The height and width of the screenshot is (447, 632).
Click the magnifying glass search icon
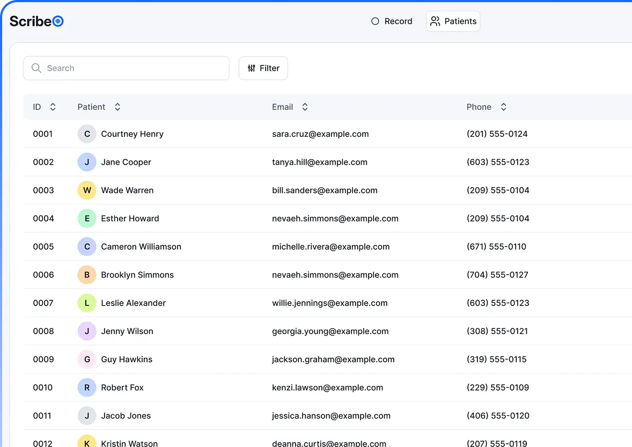(36, 68)
